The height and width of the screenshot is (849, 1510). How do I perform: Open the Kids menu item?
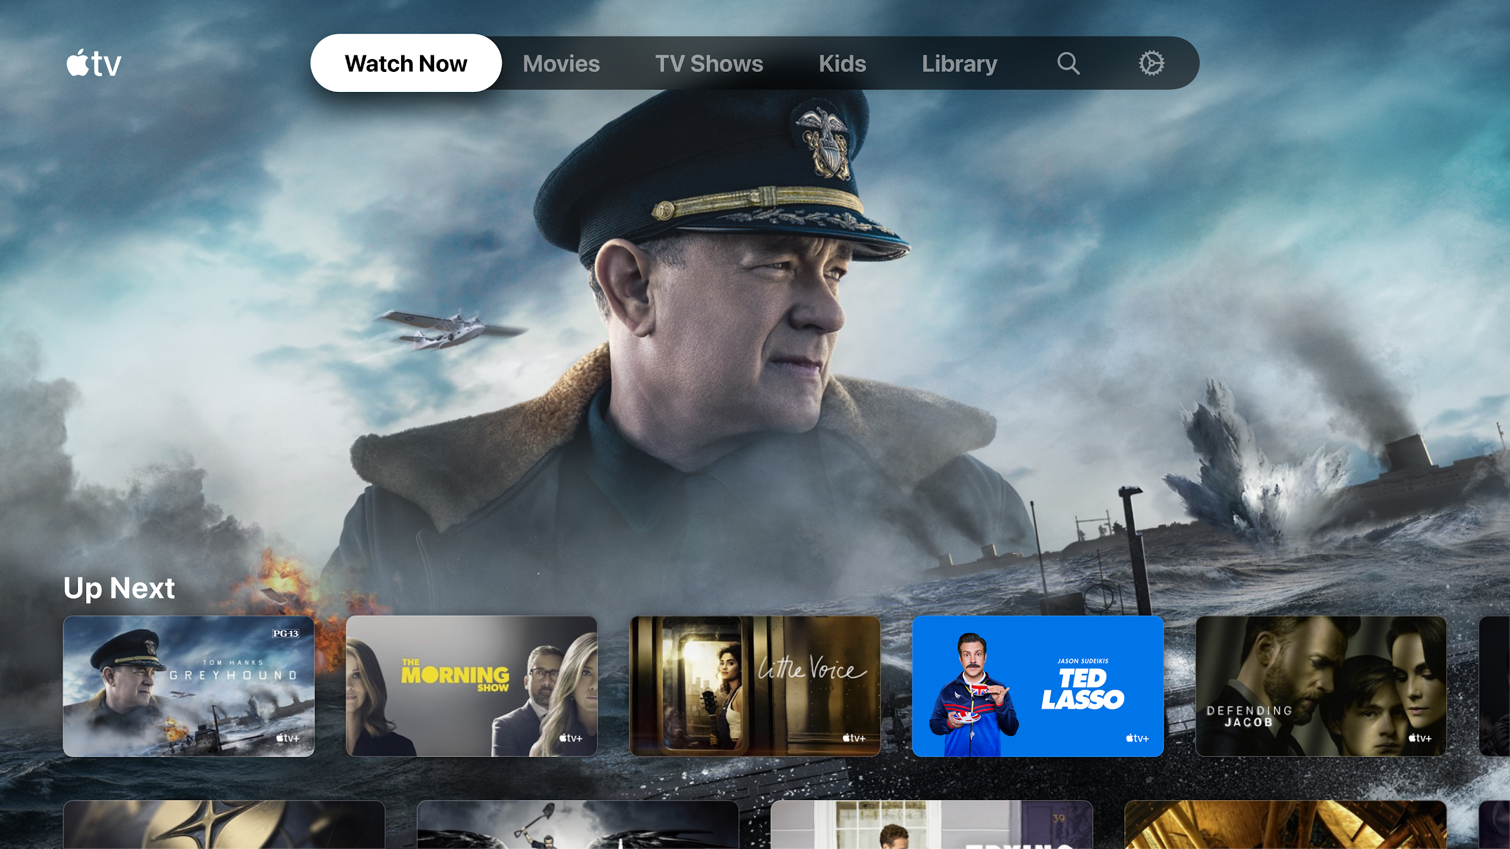click(x=843, y=62)
